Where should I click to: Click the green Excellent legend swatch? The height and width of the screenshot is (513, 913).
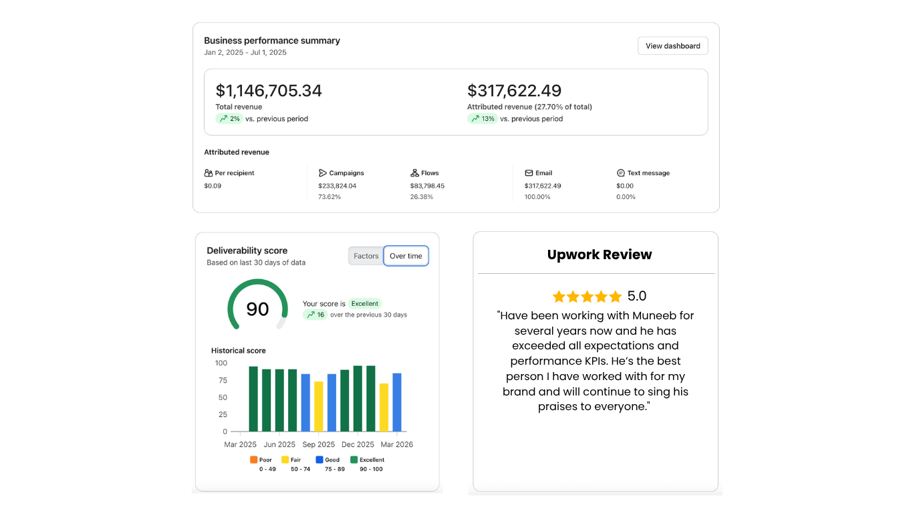click(354, 460)
